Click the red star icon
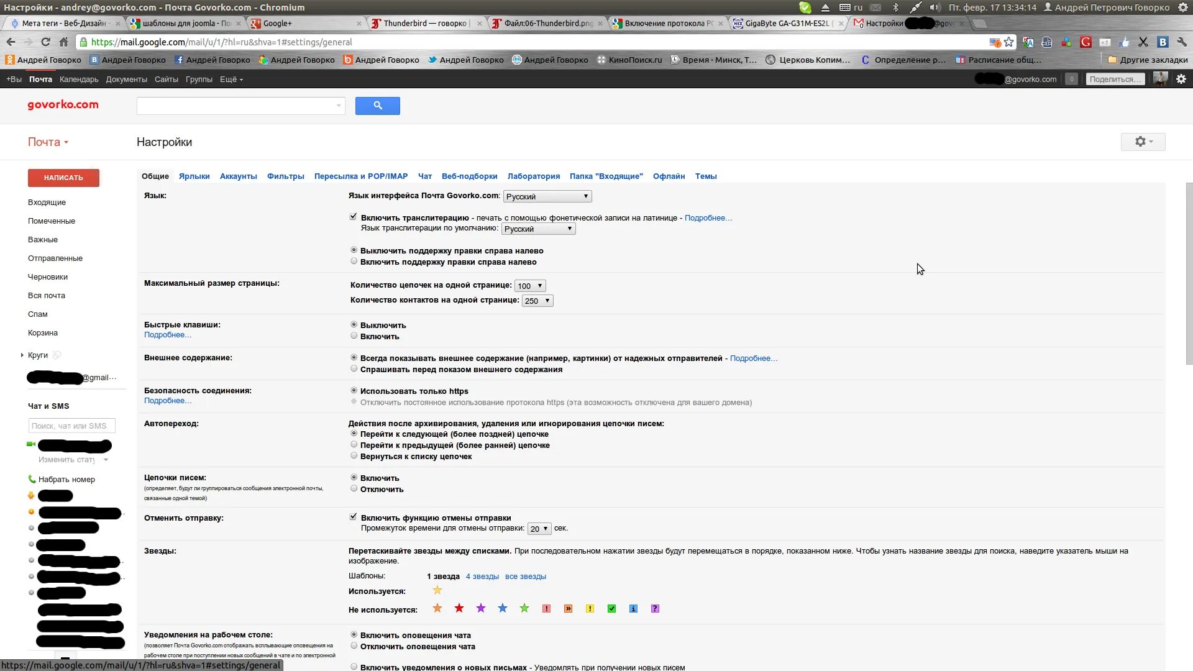The image size is (1193, 671). pyautogui.click(x=459, y=608)
